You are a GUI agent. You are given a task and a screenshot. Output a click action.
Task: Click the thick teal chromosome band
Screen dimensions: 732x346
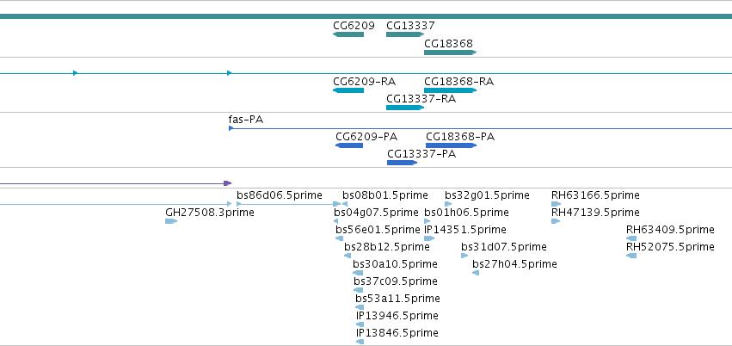(366, 16)
